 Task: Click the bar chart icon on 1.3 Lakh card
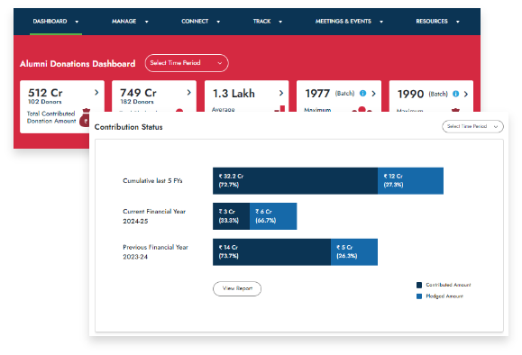[x=279, y=108]
